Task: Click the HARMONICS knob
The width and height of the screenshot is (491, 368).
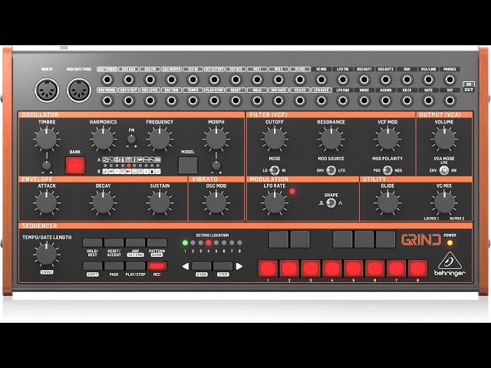Action: coord(103,139)
